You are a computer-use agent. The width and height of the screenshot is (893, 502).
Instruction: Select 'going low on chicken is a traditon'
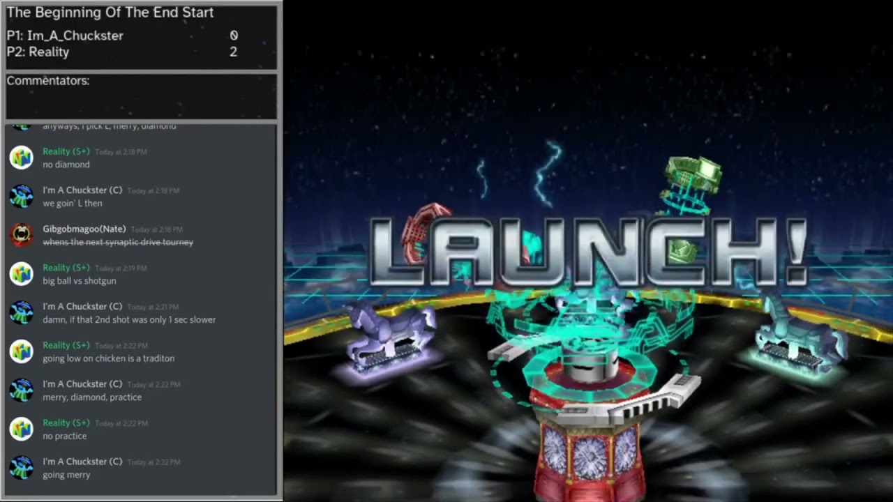(x=109, y=358)
